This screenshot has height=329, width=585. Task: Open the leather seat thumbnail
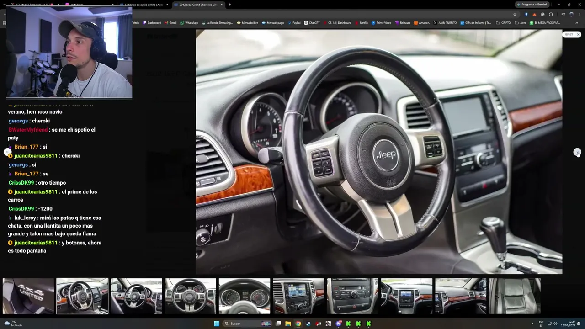515,296
